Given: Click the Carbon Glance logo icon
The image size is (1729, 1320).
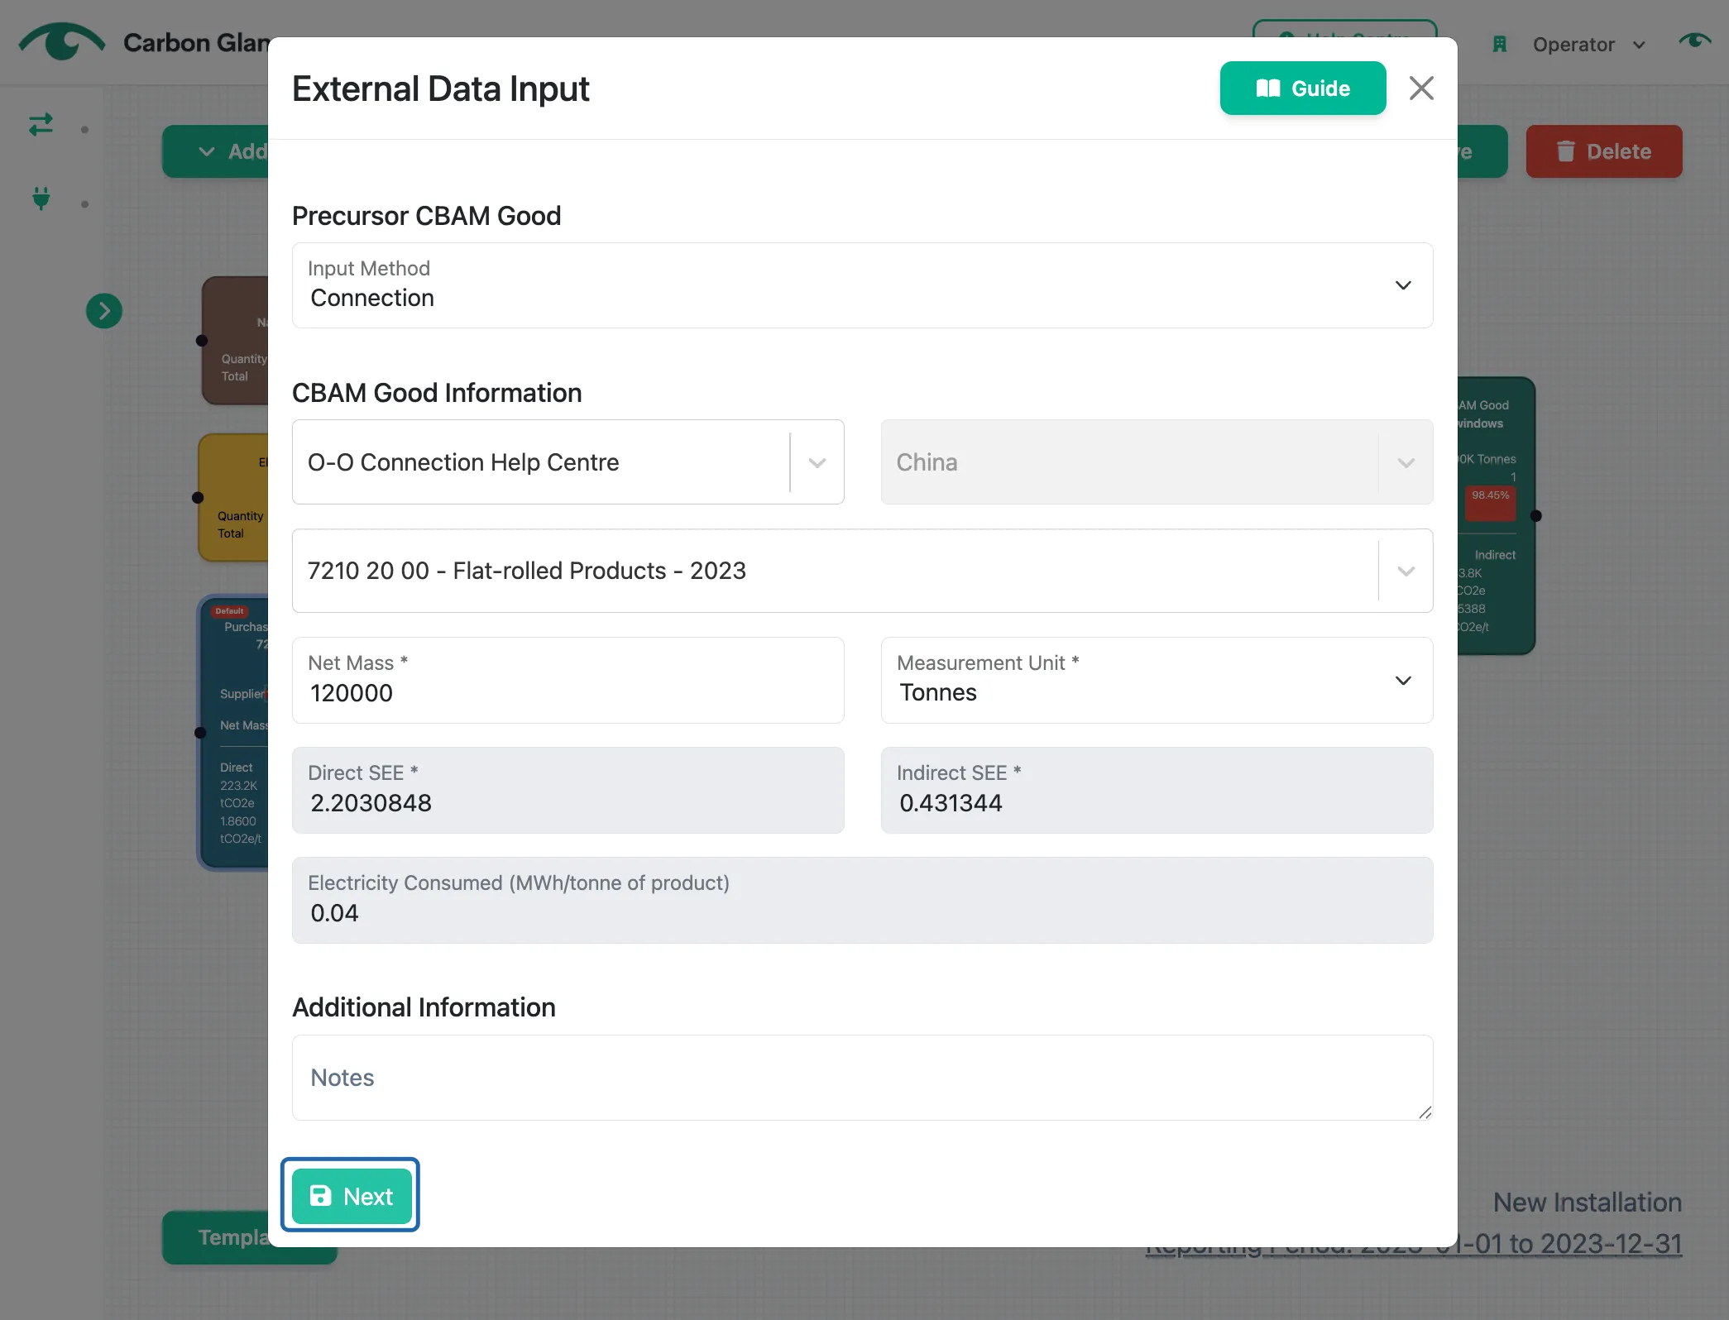Looking at the screenshot, I should [x=62, y=41].
